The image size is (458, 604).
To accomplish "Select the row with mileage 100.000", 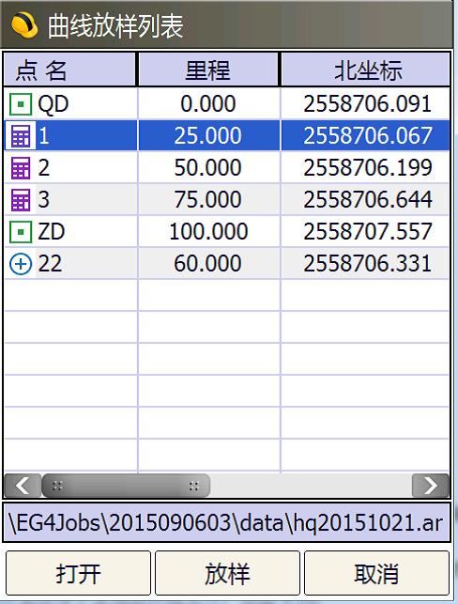I will [227, 232].
